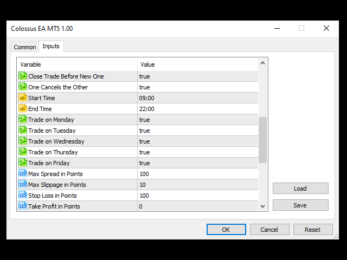Click the bool icon beside Trade on Tuesday
The width and height of the screenshot is (347, 260).
pyautogui.click(x=23, y=131)
